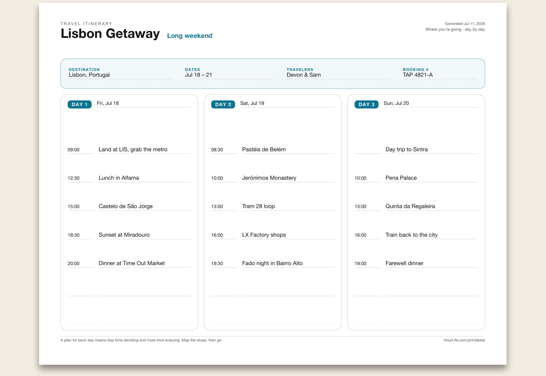Click the Long weekend subtitle
Screen dimensions: 546x376
(190, 36)
